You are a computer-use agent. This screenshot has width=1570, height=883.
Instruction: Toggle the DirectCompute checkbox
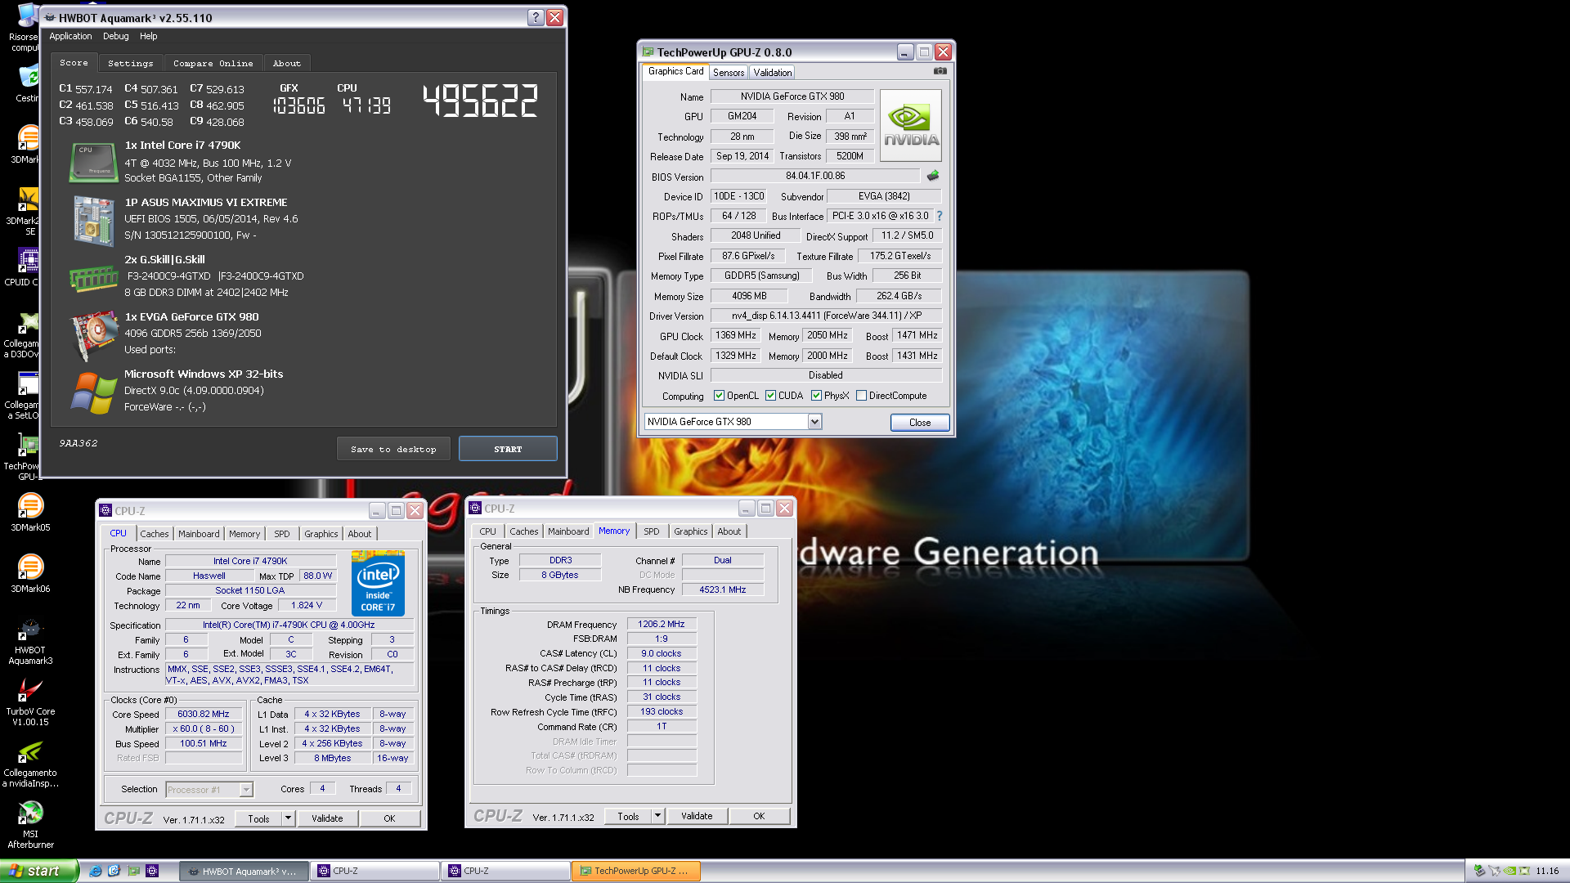point(861,396)
